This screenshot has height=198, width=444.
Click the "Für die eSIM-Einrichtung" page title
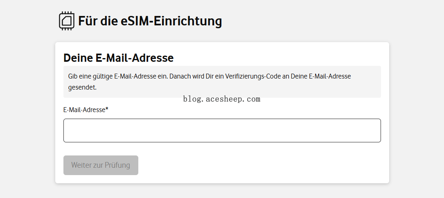coord(150,20)
